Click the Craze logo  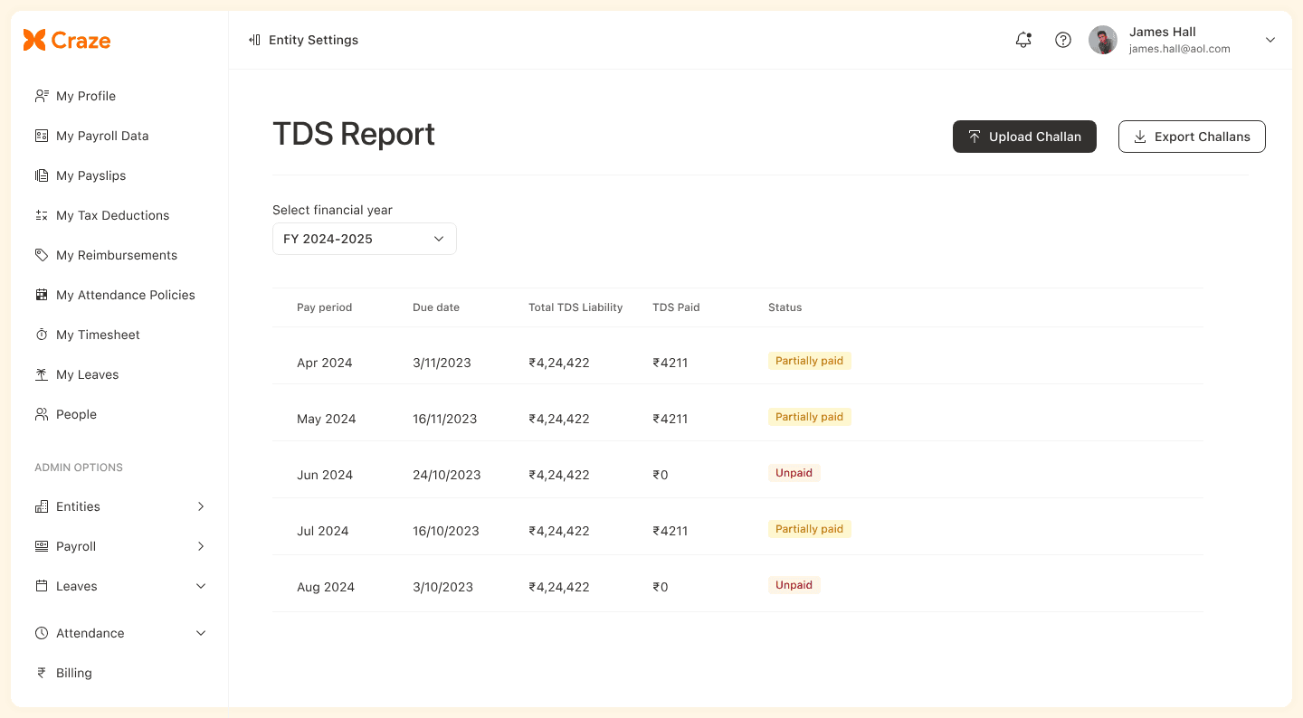pyautogui.click(x=66, y=40)
